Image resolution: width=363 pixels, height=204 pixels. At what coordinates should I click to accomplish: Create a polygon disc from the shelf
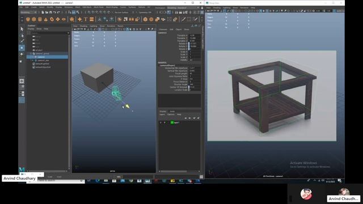pyautogui.click(x=64, y=19)
